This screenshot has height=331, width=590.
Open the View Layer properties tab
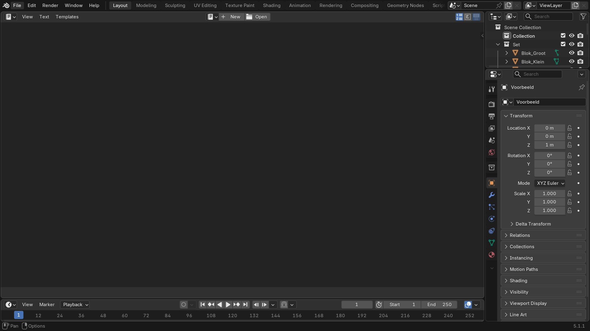pos(492,128)
